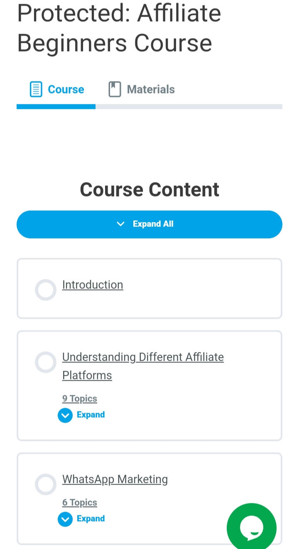Open the green chat bubble widget
The image size is (299, 549).
[x=251, y=528]
